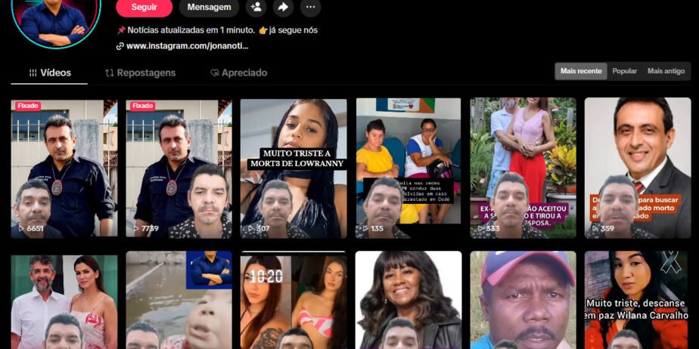Click the grid icon on Vídeos tab
Viewport: 699px width, 349px height.
point(33,73)
